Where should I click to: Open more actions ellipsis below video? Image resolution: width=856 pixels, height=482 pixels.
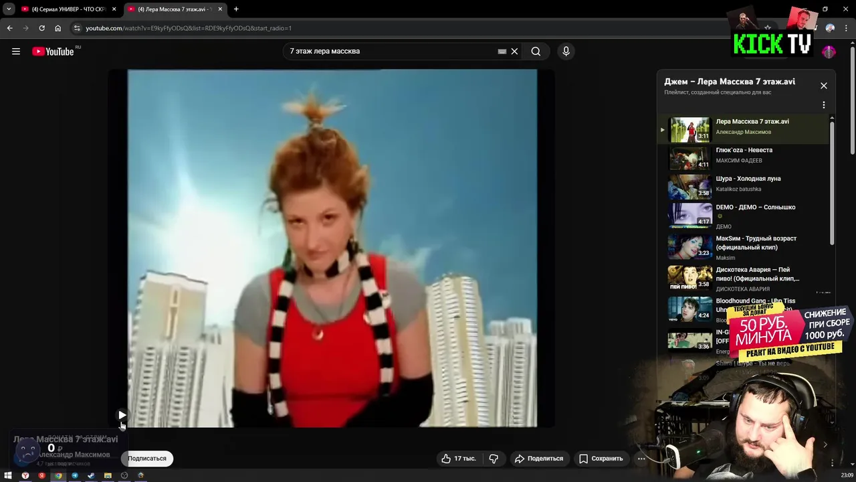pyautogui.click(x=641, y=459)
